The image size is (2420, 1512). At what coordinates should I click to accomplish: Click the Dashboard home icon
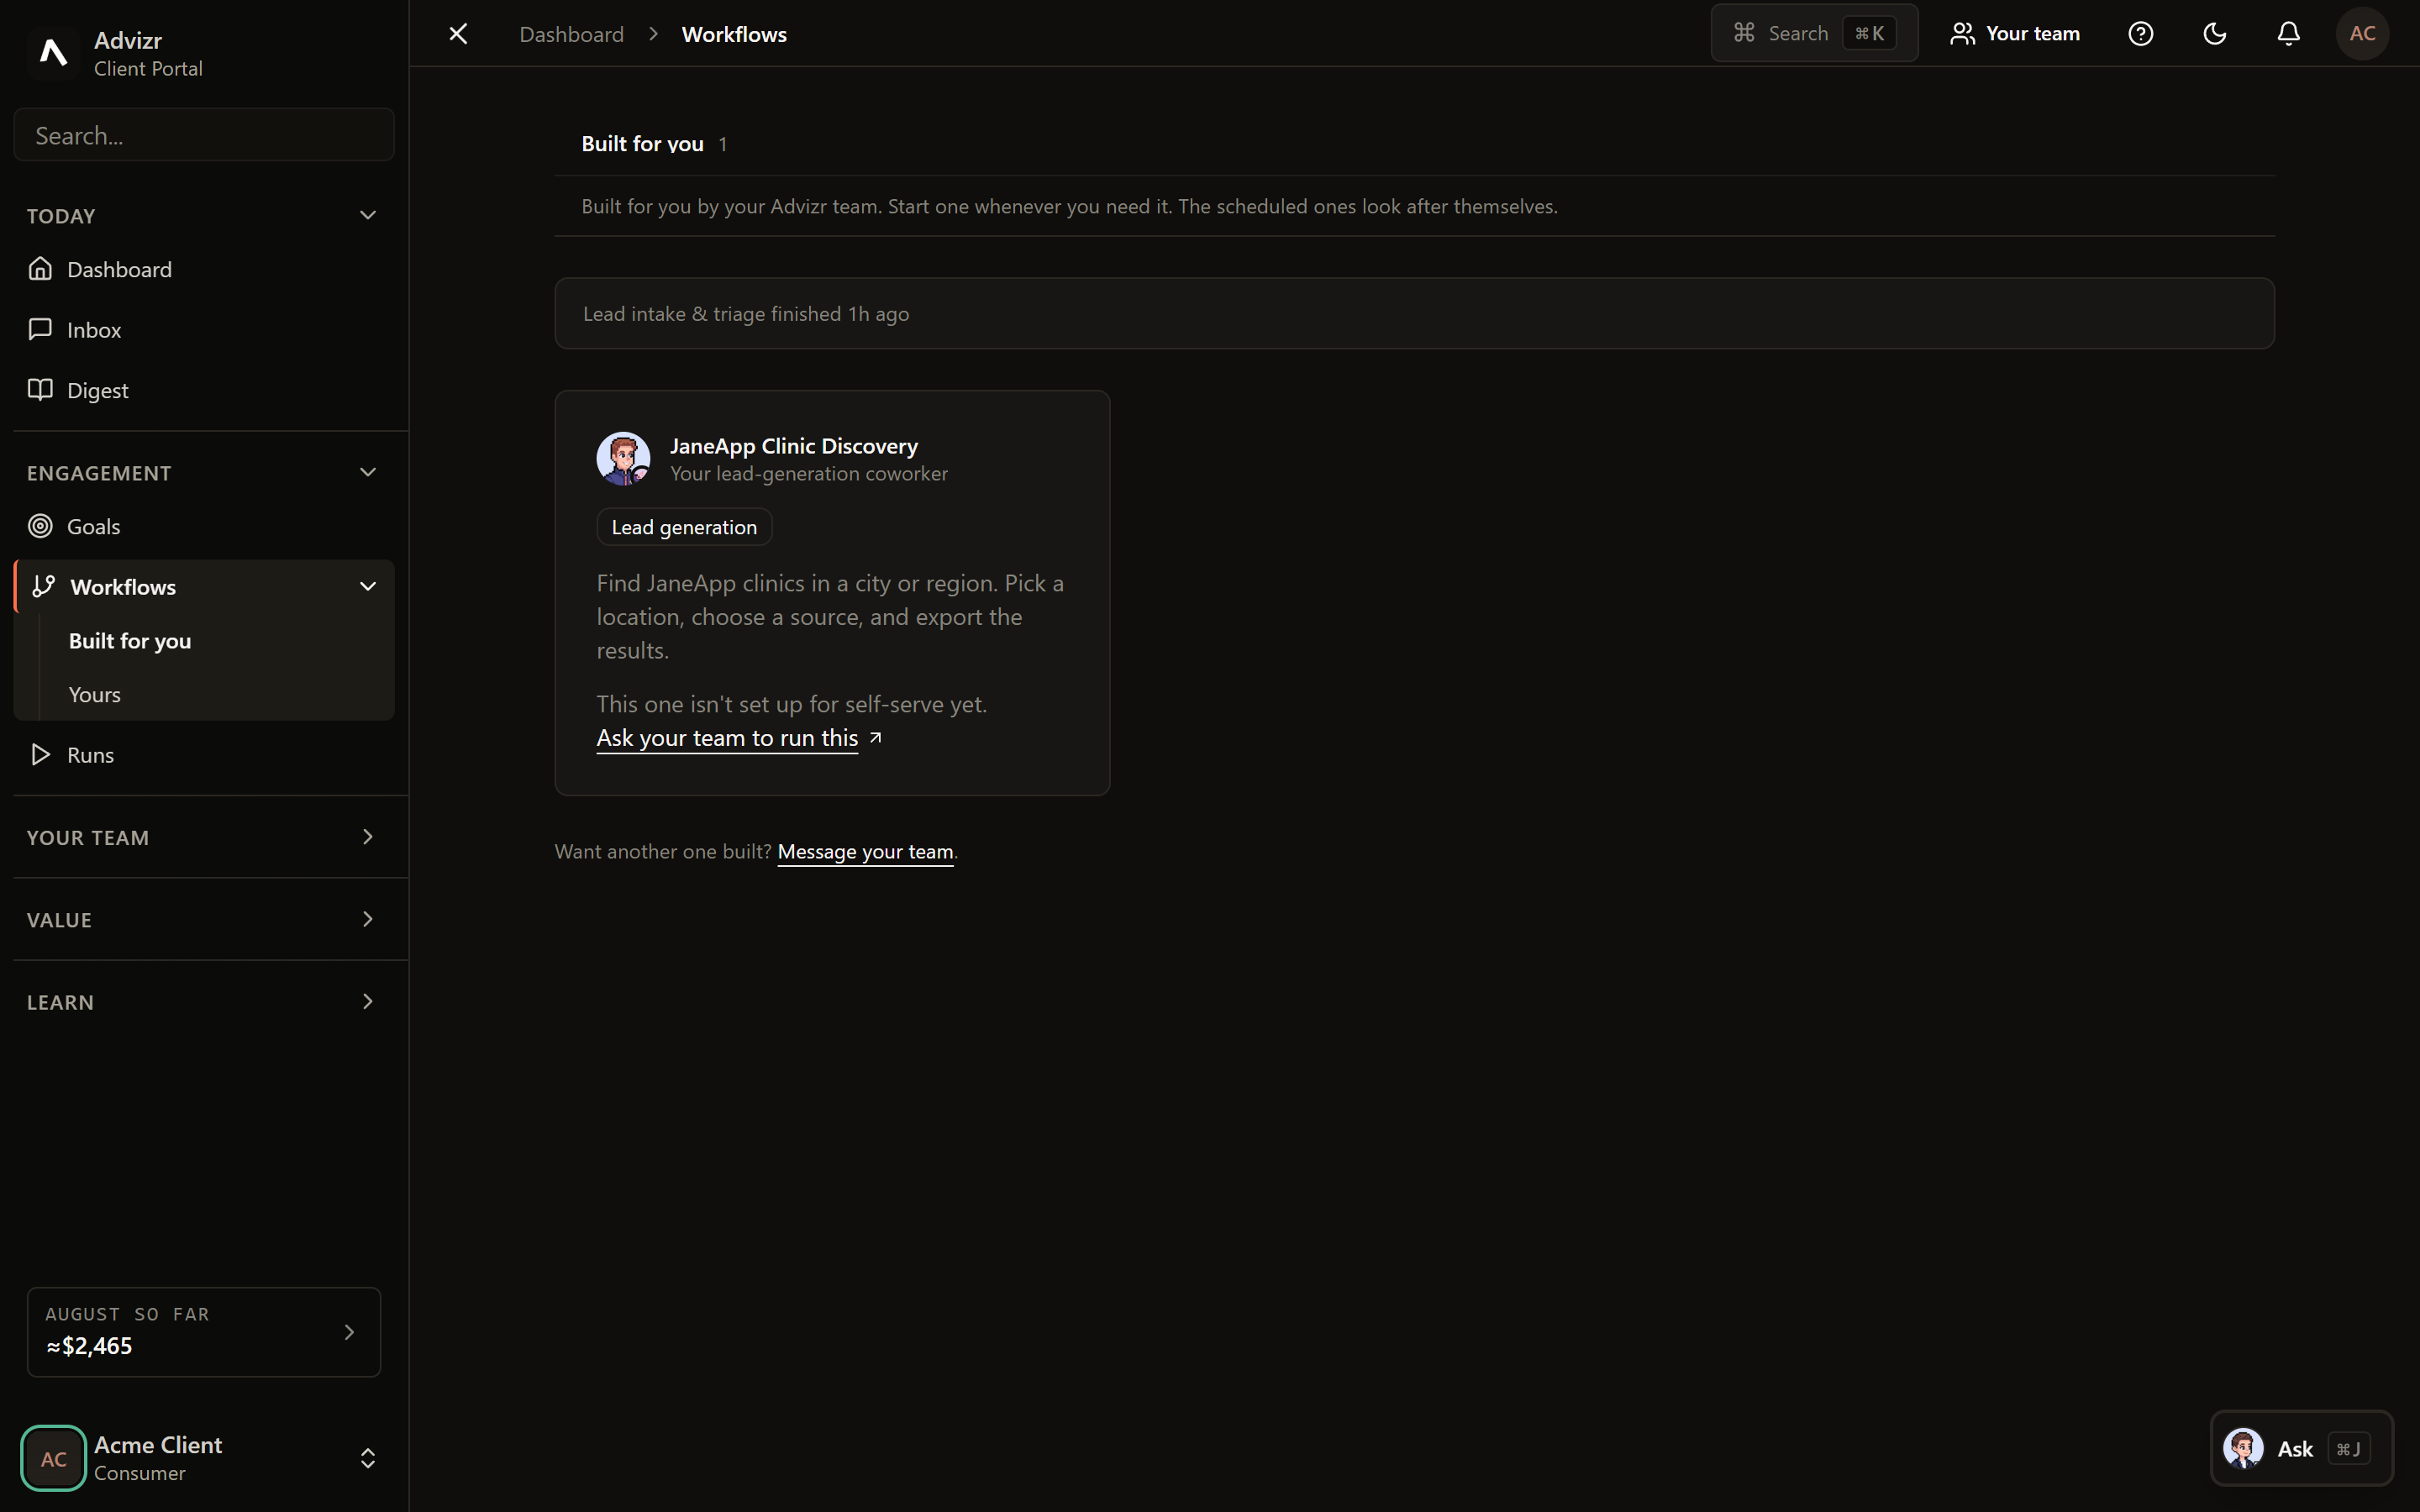point(40,269)
